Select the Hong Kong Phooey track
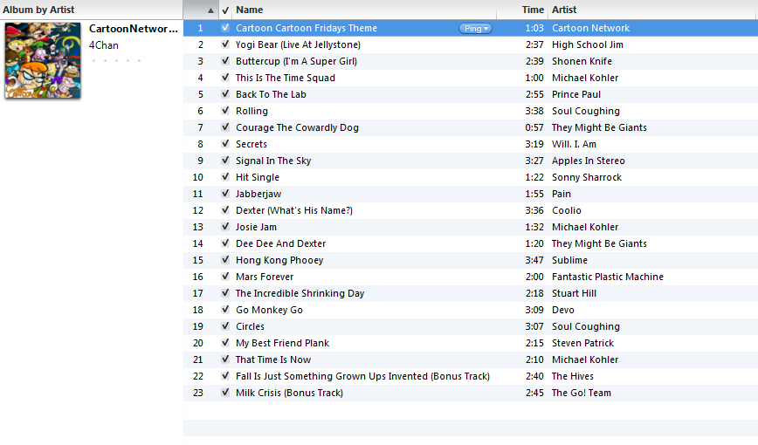Screen dimensions: 758x445 click(471, 260)
